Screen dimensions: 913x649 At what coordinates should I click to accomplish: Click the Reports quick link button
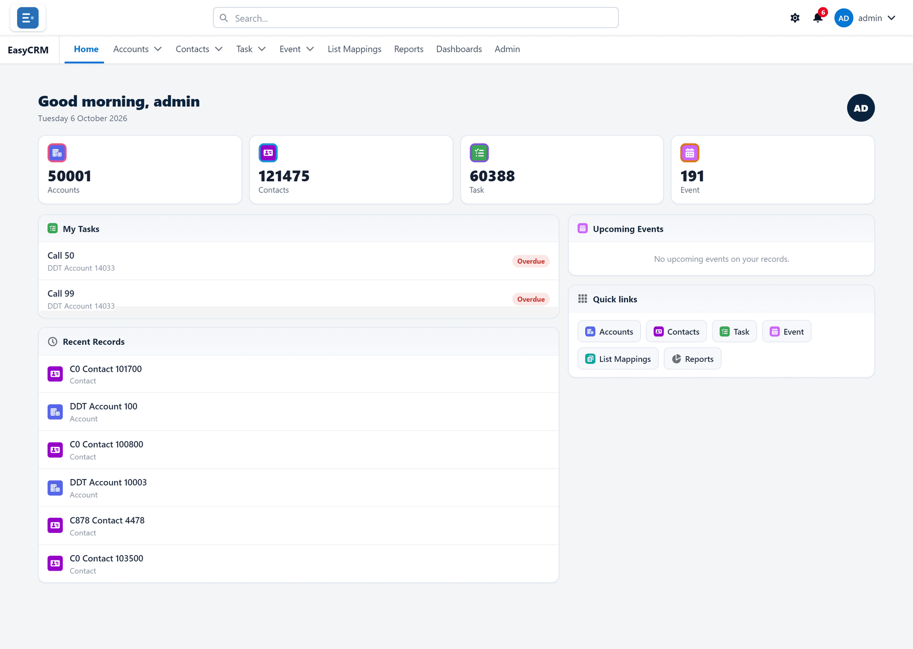point(693,359)
